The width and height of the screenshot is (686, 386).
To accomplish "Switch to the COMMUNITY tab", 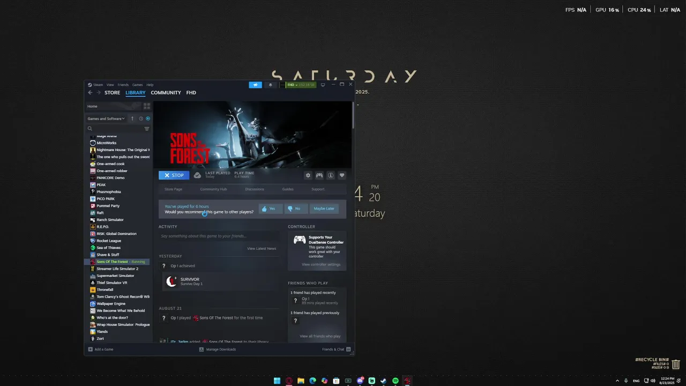I will pos(166,93).
